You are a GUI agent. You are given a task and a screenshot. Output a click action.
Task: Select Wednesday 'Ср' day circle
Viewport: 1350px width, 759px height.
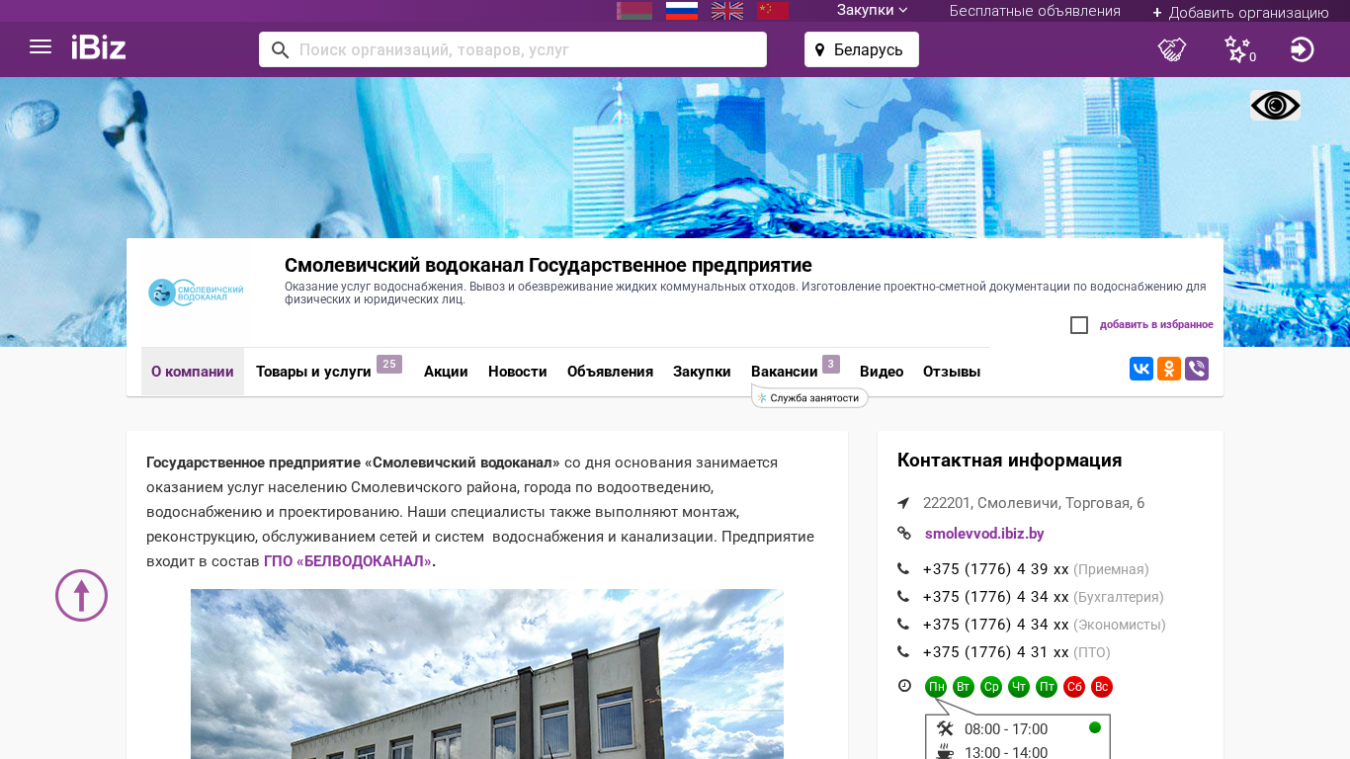tap(991, 687)
